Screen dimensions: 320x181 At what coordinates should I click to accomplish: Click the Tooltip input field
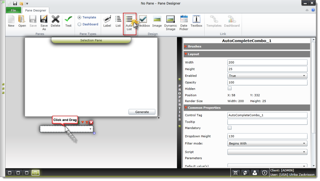[x=267, y=122]
